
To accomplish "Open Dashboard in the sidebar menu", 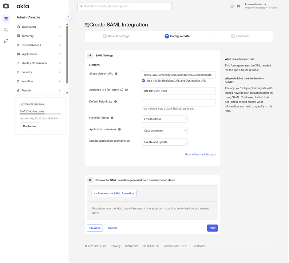I will 29,27.
